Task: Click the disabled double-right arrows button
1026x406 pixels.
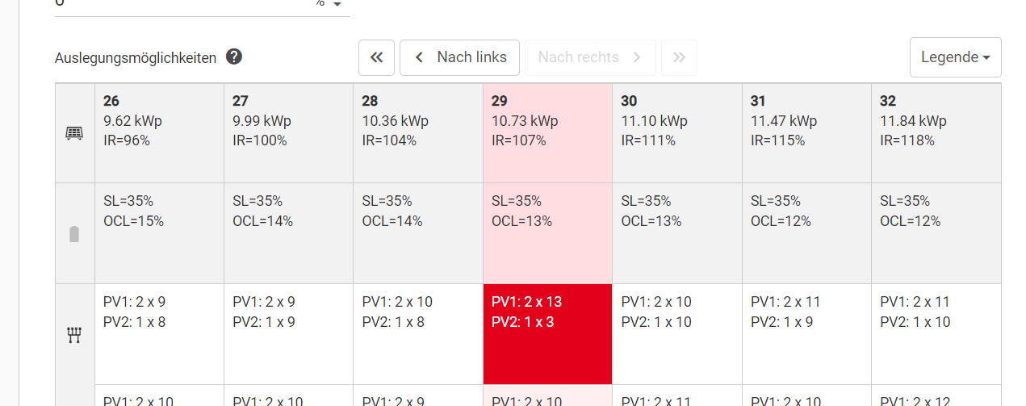Action: 679,57
